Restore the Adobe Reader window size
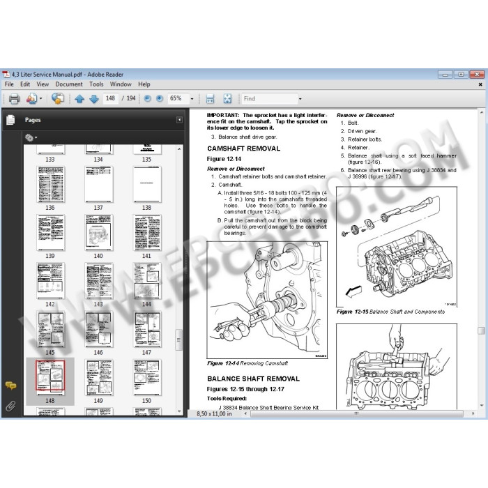The image size is (488, 488). [461, 75]
